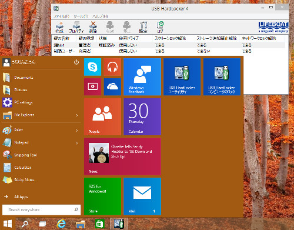Click the magnifier icon in the search box
The width and height of the screenshot is (294, 230).
tap(76, 209)
